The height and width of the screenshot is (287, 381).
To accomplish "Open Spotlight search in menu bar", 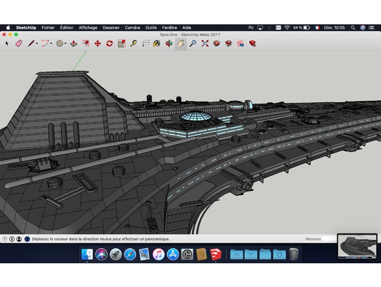I will 353,27.
